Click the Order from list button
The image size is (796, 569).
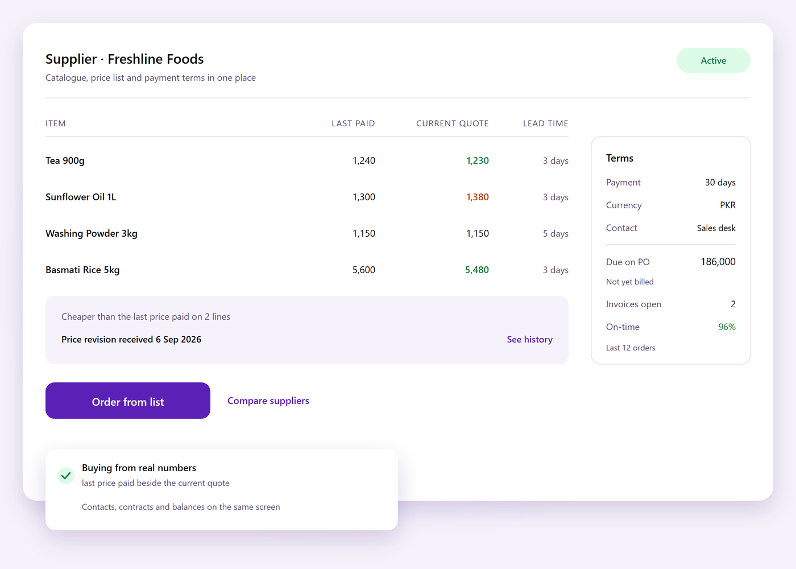coord(128,401)
